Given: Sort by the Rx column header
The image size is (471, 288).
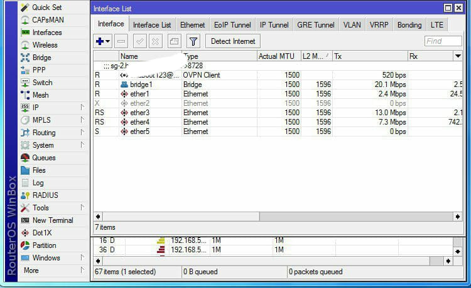Looking at the screenshot, I should (x=430, y=56).
